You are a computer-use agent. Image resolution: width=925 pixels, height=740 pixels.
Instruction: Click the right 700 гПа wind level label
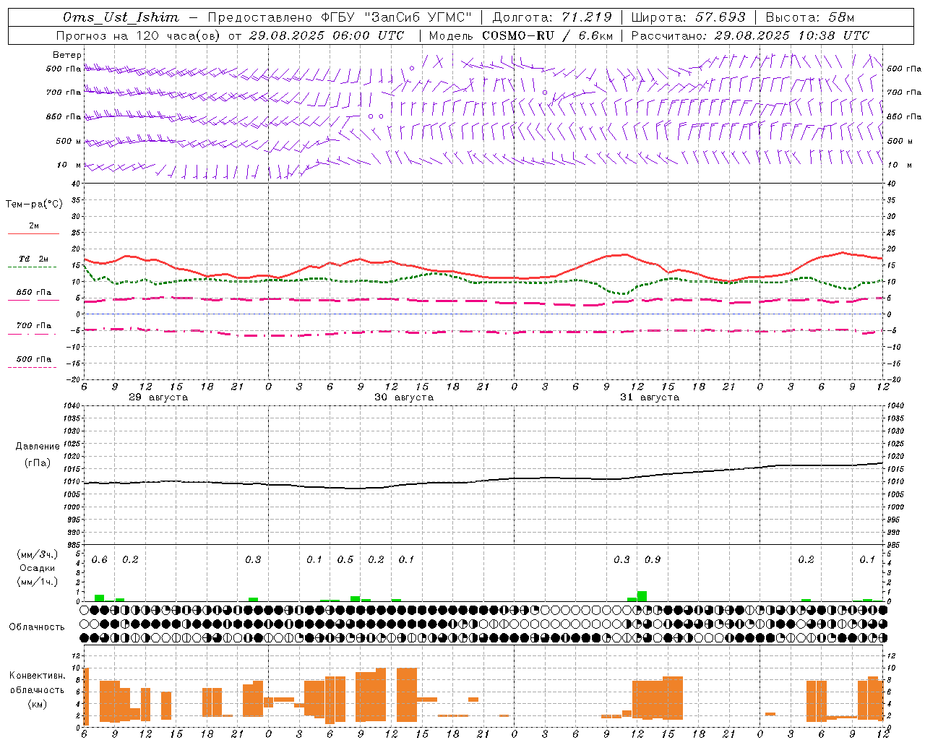click(904, 92)
